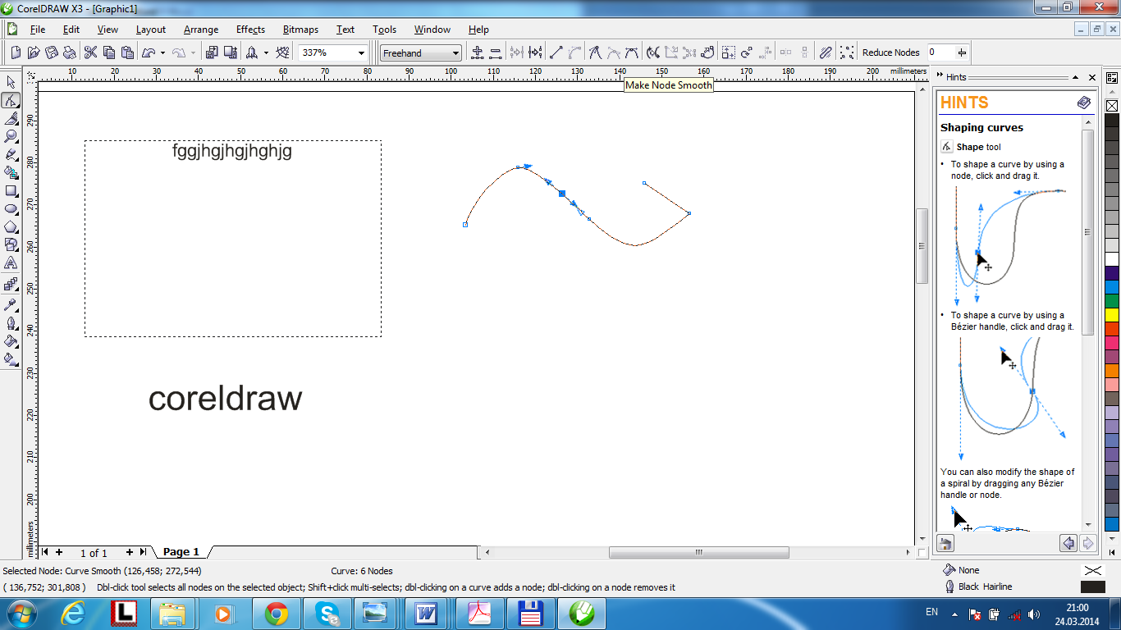The width and height of the screenshot is (1121, 630).
Task: Click Back arrow in Hints panel
Action: point(1069,543)
